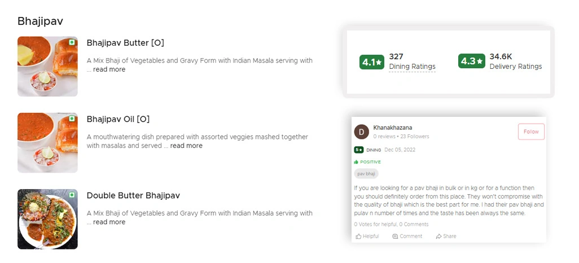Click the 4.1 star dining rating badge
This screenshot has height=263, width=579.
pos(371,62)
